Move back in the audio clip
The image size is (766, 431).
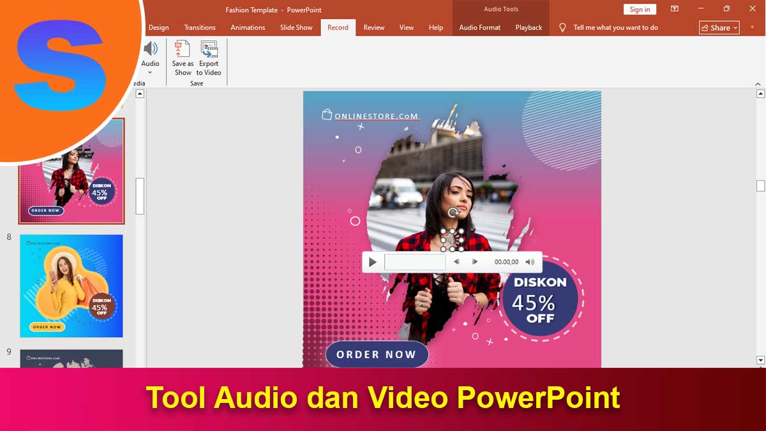(456, 262)
